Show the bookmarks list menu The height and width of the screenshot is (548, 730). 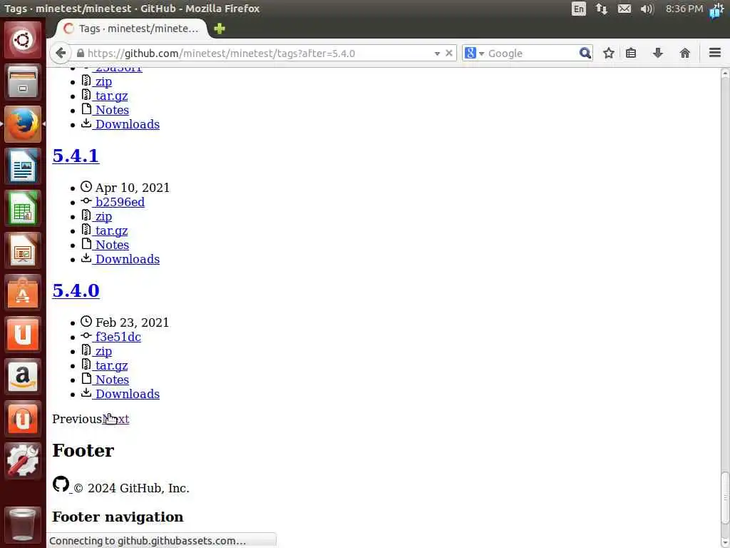[x=631, y=53]
